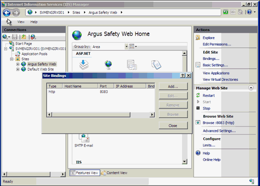This screenshot has height=186, width=260.
Task: Switch to Features View tab
Action: tap(85, 173)
